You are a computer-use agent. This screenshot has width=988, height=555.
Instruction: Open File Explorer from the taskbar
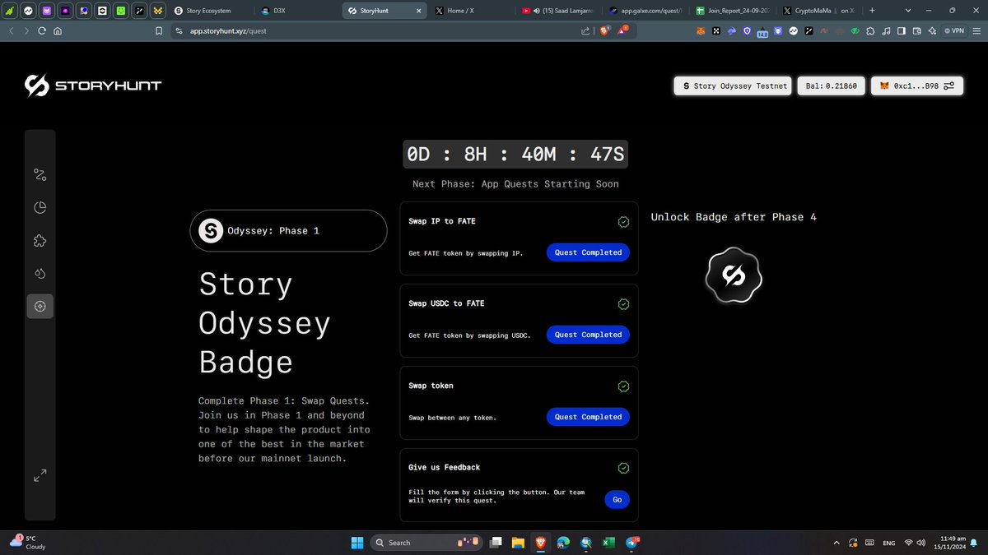pyautogui.click(x=518, y=543)
